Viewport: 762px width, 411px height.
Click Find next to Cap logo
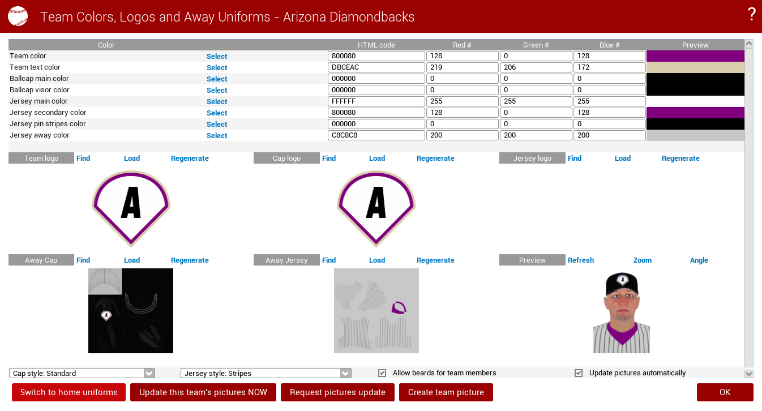pos(329,159)
